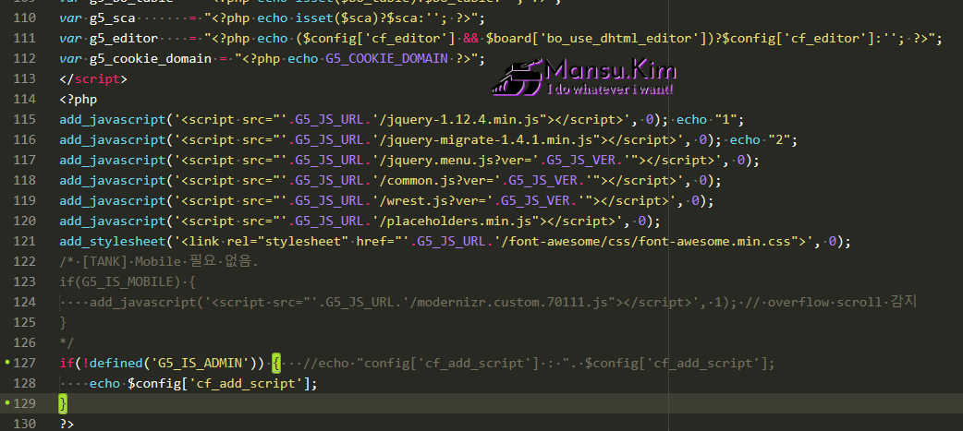Click line number 128 in the gutter
The height and width of the screenshot is (431, 963).
[25, 383]
